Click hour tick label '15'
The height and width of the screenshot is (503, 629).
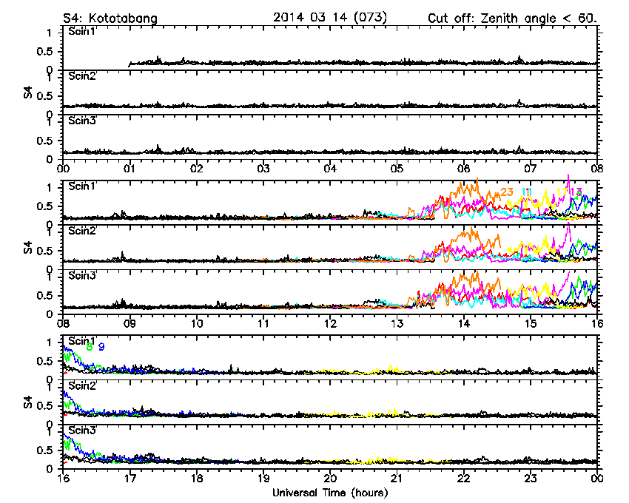coord(531,323)
